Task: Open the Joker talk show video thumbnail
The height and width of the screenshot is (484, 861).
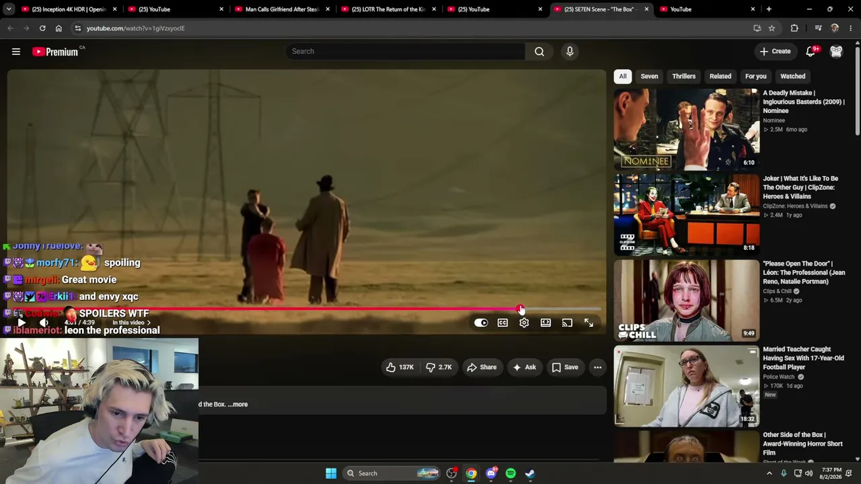Action: tap(686, 214)
